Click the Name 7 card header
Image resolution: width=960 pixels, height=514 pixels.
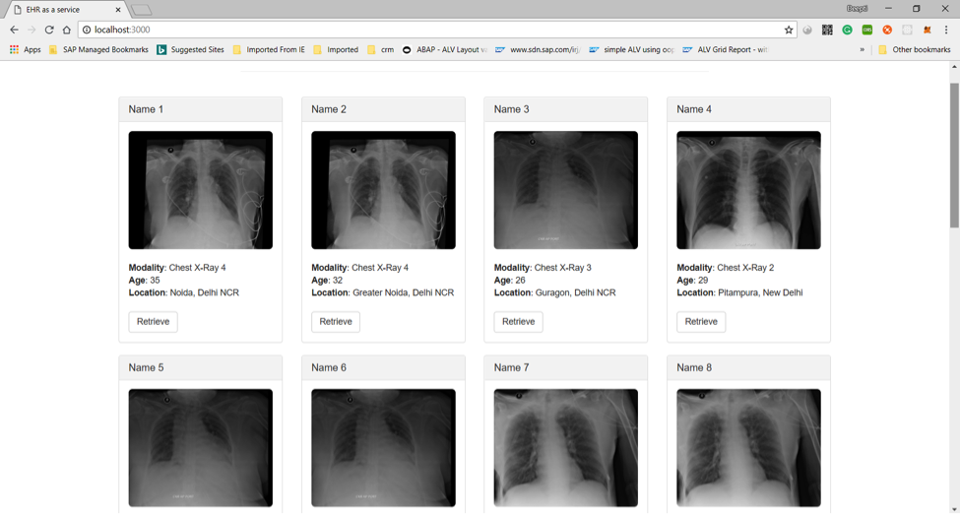(x=566, y=367)
